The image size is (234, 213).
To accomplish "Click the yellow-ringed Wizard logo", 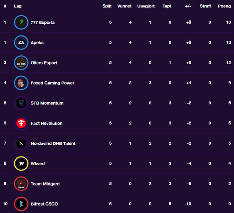I will click(21, 163).
